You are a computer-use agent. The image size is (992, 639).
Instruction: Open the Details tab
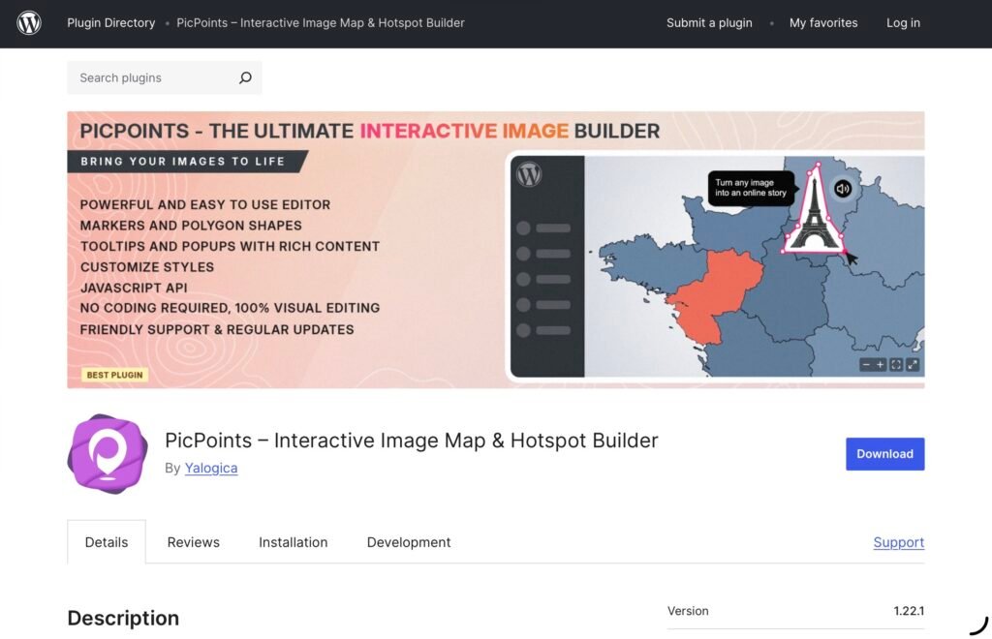(x=107, y=542)
